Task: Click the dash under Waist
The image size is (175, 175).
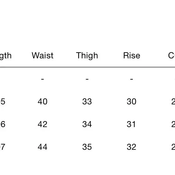Action: click(x=43, y=79)
